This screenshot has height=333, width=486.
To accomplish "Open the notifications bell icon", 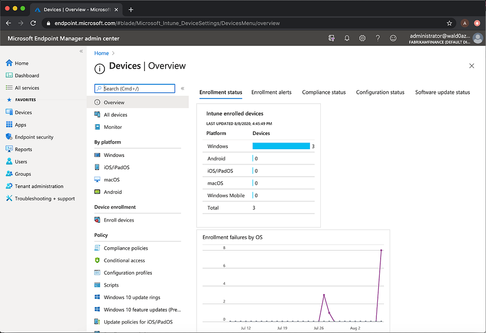I will [x=347, y=38].
